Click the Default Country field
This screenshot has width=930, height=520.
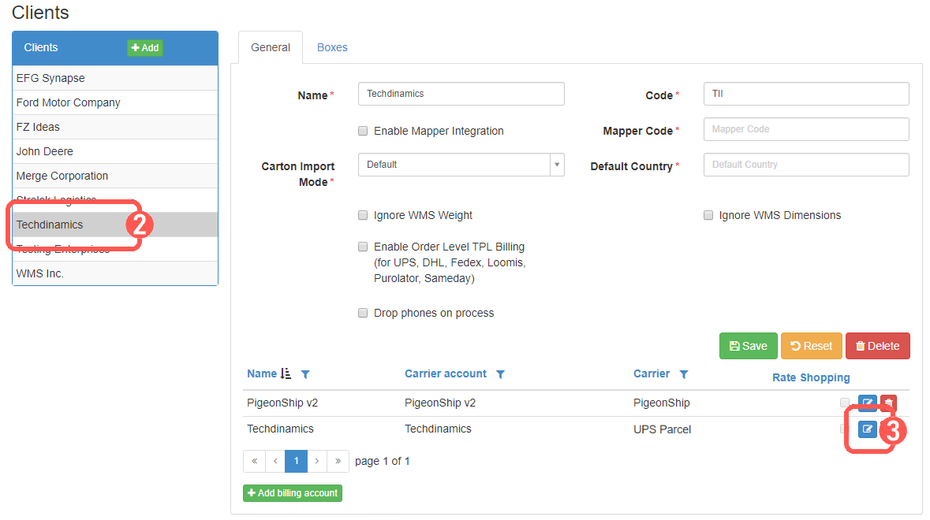(x=806, y=165)
